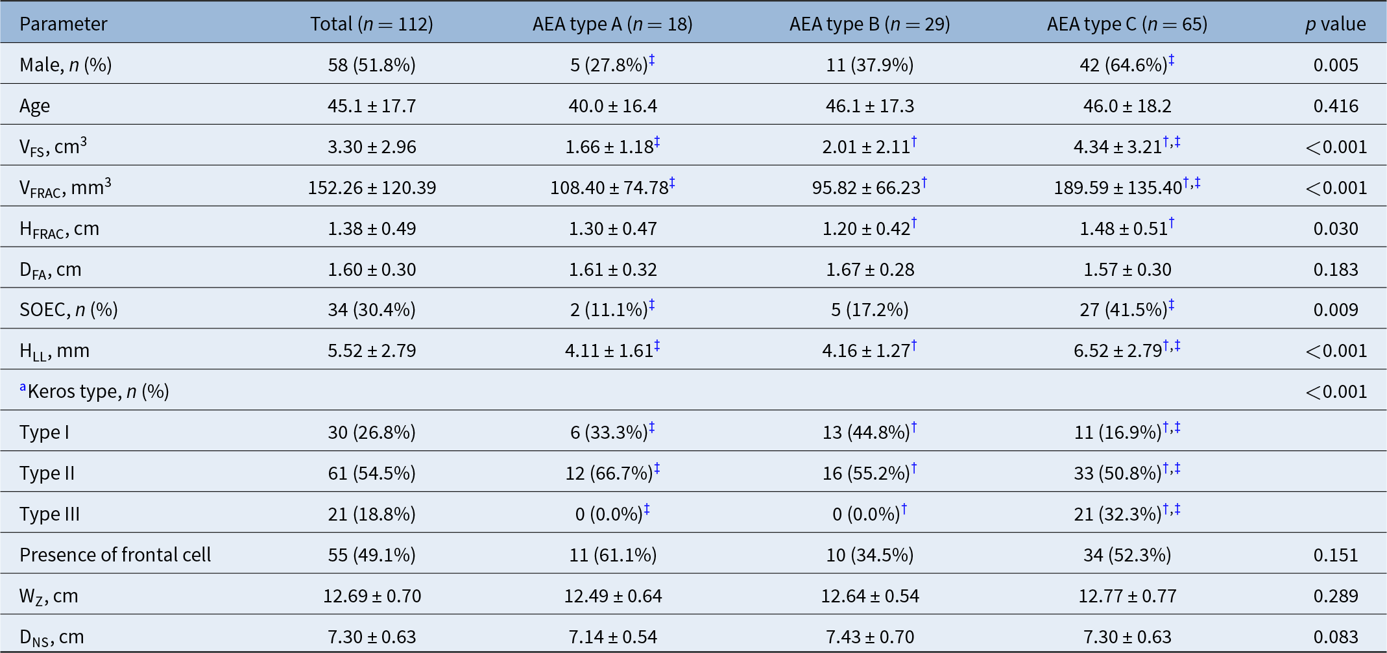Click the 'AEA type B (n = 29)' header
Viewport: 1387px width, 653px height.
[x=869, y=24]
